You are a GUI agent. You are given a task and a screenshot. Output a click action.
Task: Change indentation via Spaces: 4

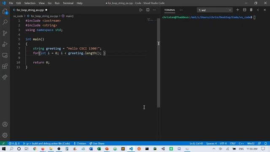(x=211, y=144)
